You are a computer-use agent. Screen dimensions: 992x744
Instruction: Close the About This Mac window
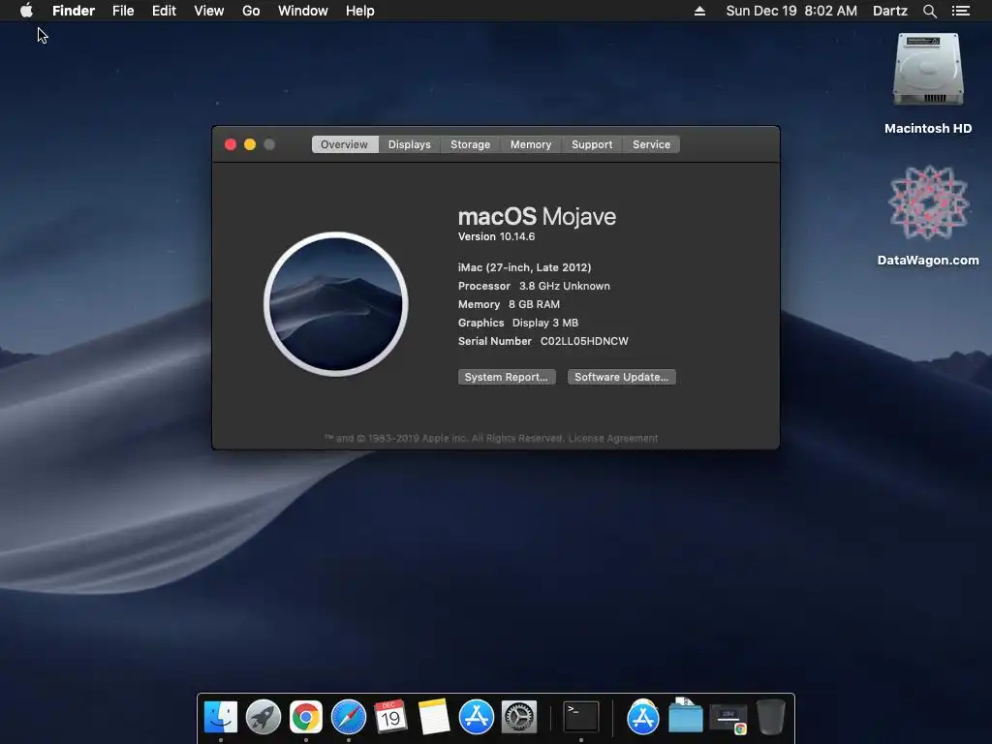pyautogui.click(x=231, y=144)
